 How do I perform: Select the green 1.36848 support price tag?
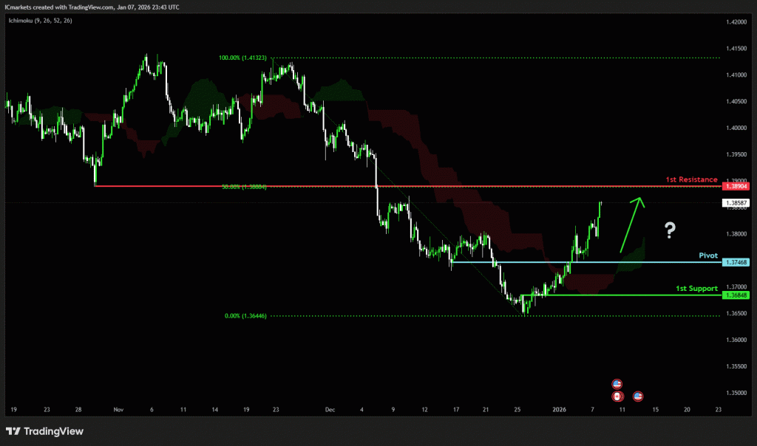(737, 295)
